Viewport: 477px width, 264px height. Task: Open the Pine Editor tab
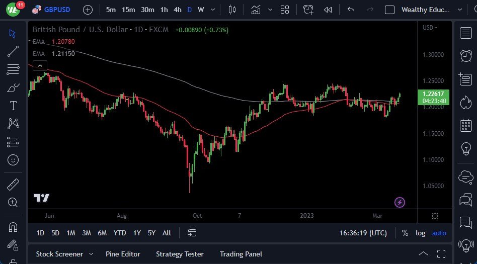tap(123, 254)
